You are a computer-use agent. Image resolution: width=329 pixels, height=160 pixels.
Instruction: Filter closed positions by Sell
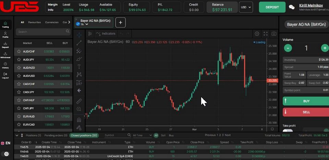(x=163, y=135)
